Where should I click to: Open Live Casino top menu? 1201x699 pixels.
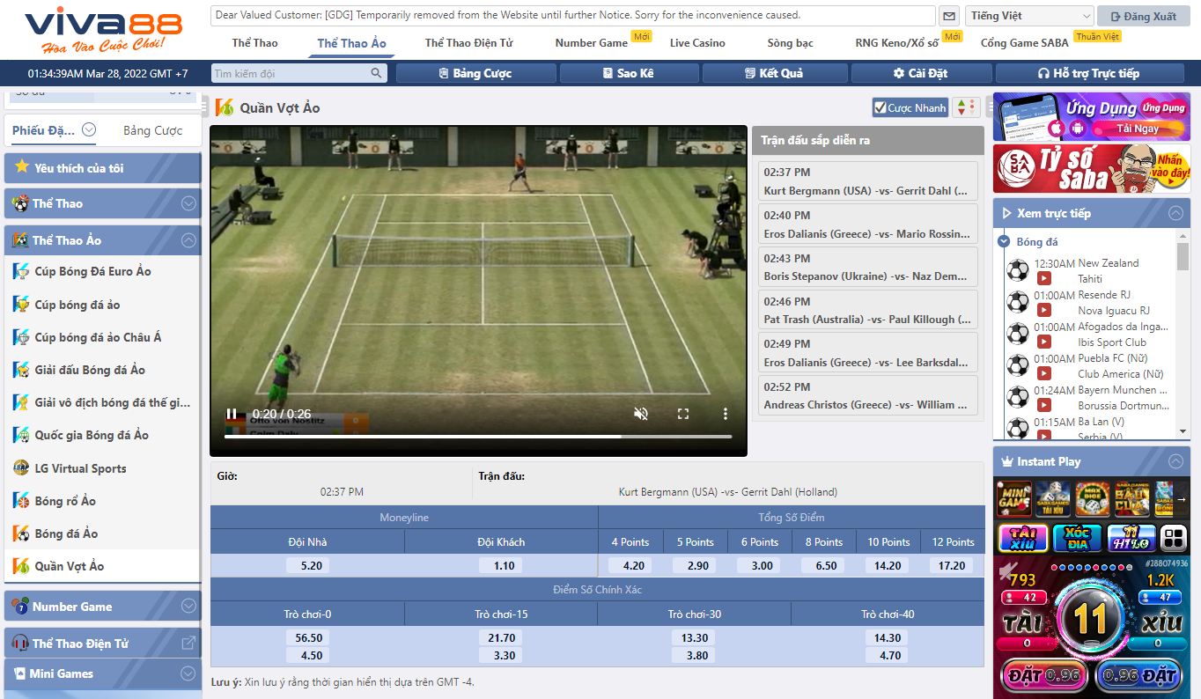pos(697,42)
